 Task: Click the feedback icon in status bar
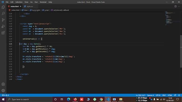175,95
